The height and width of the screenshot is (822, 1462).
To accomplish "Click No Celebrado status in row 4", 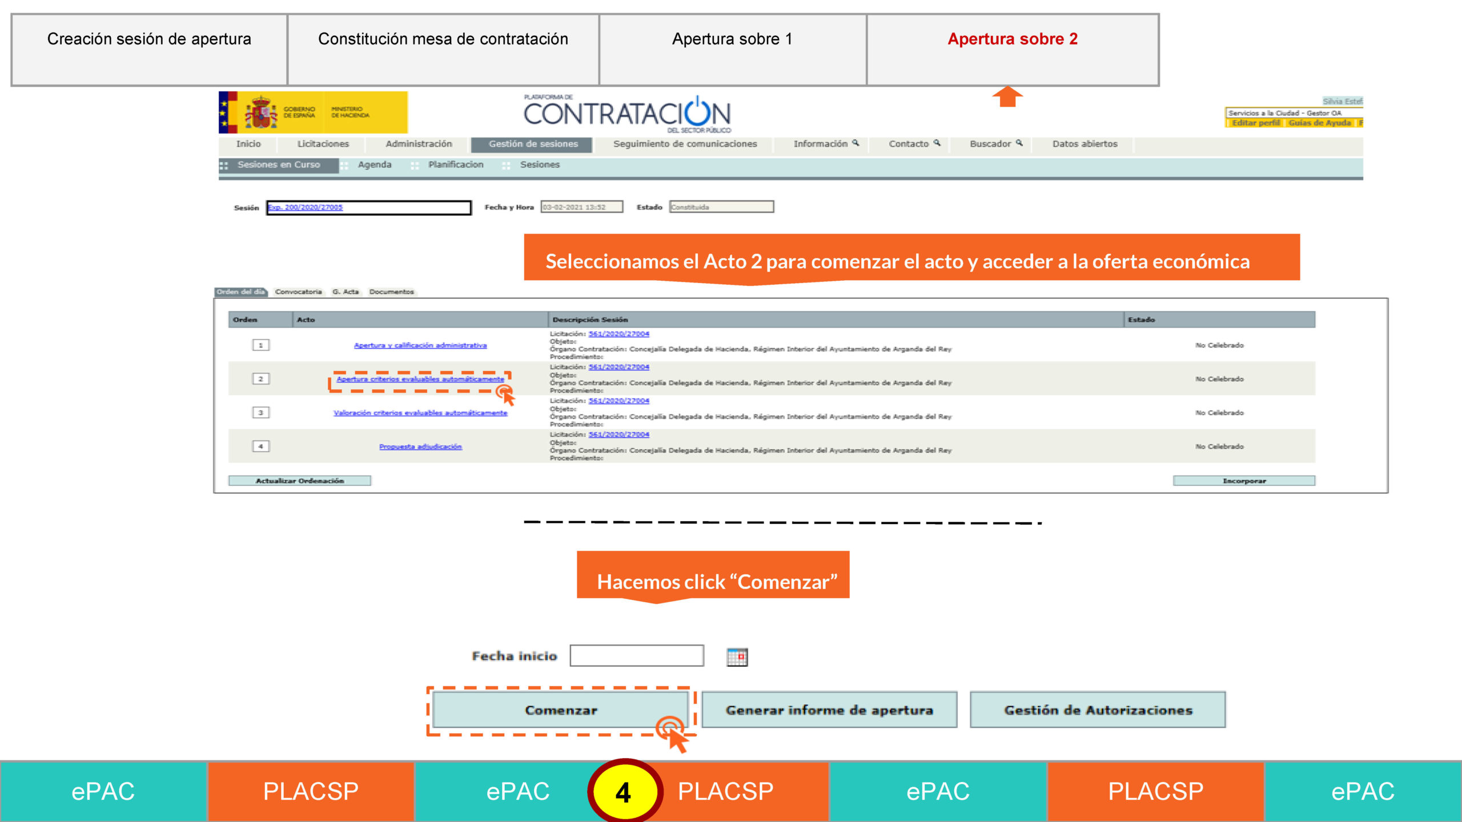I will [x=1219, y=446].
